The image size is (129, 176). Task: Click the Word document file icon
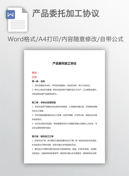[x=17, y=20]
